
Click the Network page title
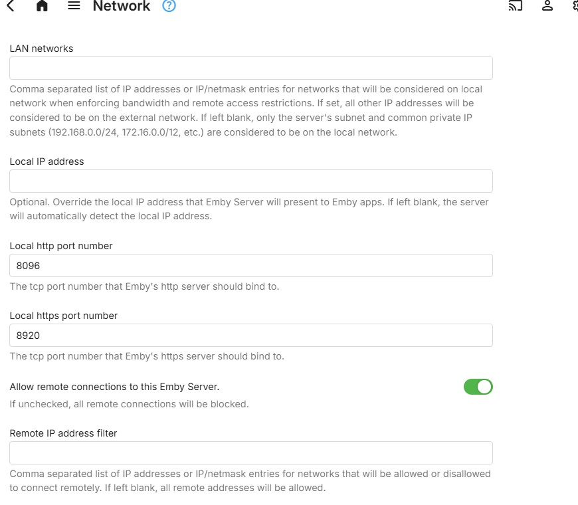click(122, 7)
